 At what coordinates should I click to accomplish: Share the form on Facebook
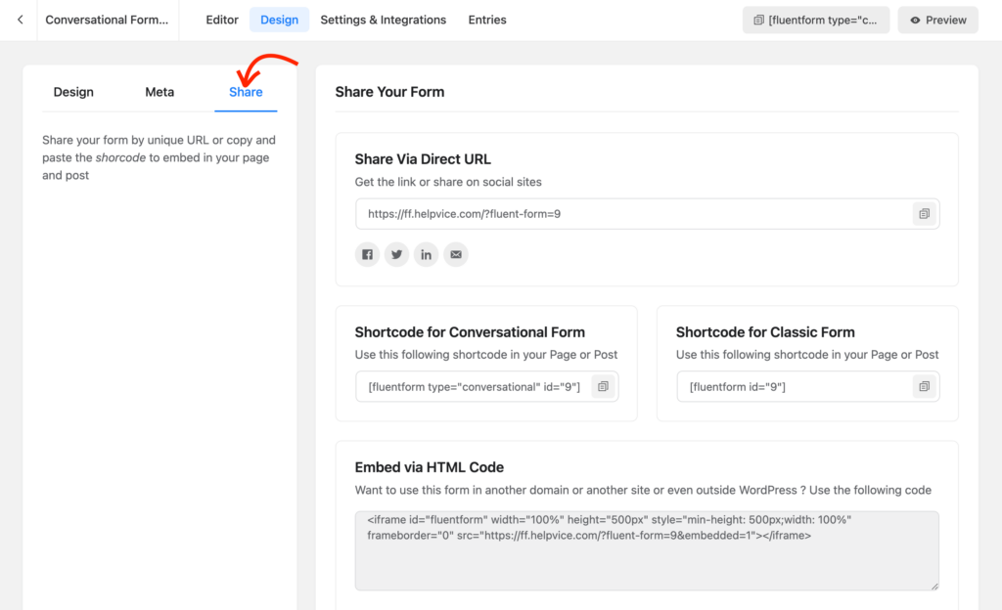(x=367, y=254)
